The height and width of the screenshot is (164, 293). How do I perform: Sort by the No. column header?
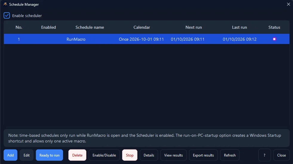[x=19, y=27]
